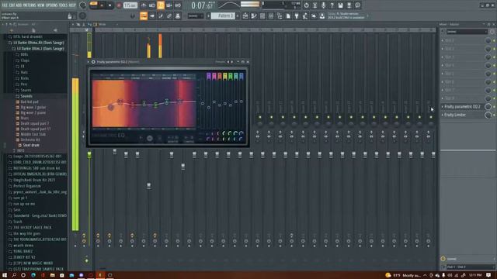Click the master track fader handle

point(89,154)
